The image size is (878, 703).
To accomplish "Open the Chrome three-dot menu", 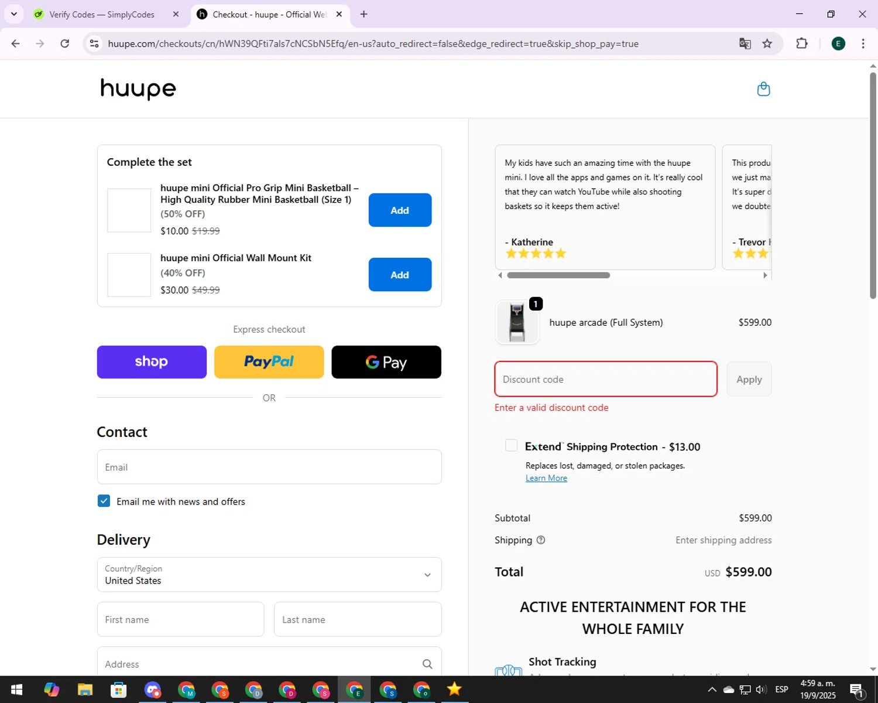I will click(863, 43).
